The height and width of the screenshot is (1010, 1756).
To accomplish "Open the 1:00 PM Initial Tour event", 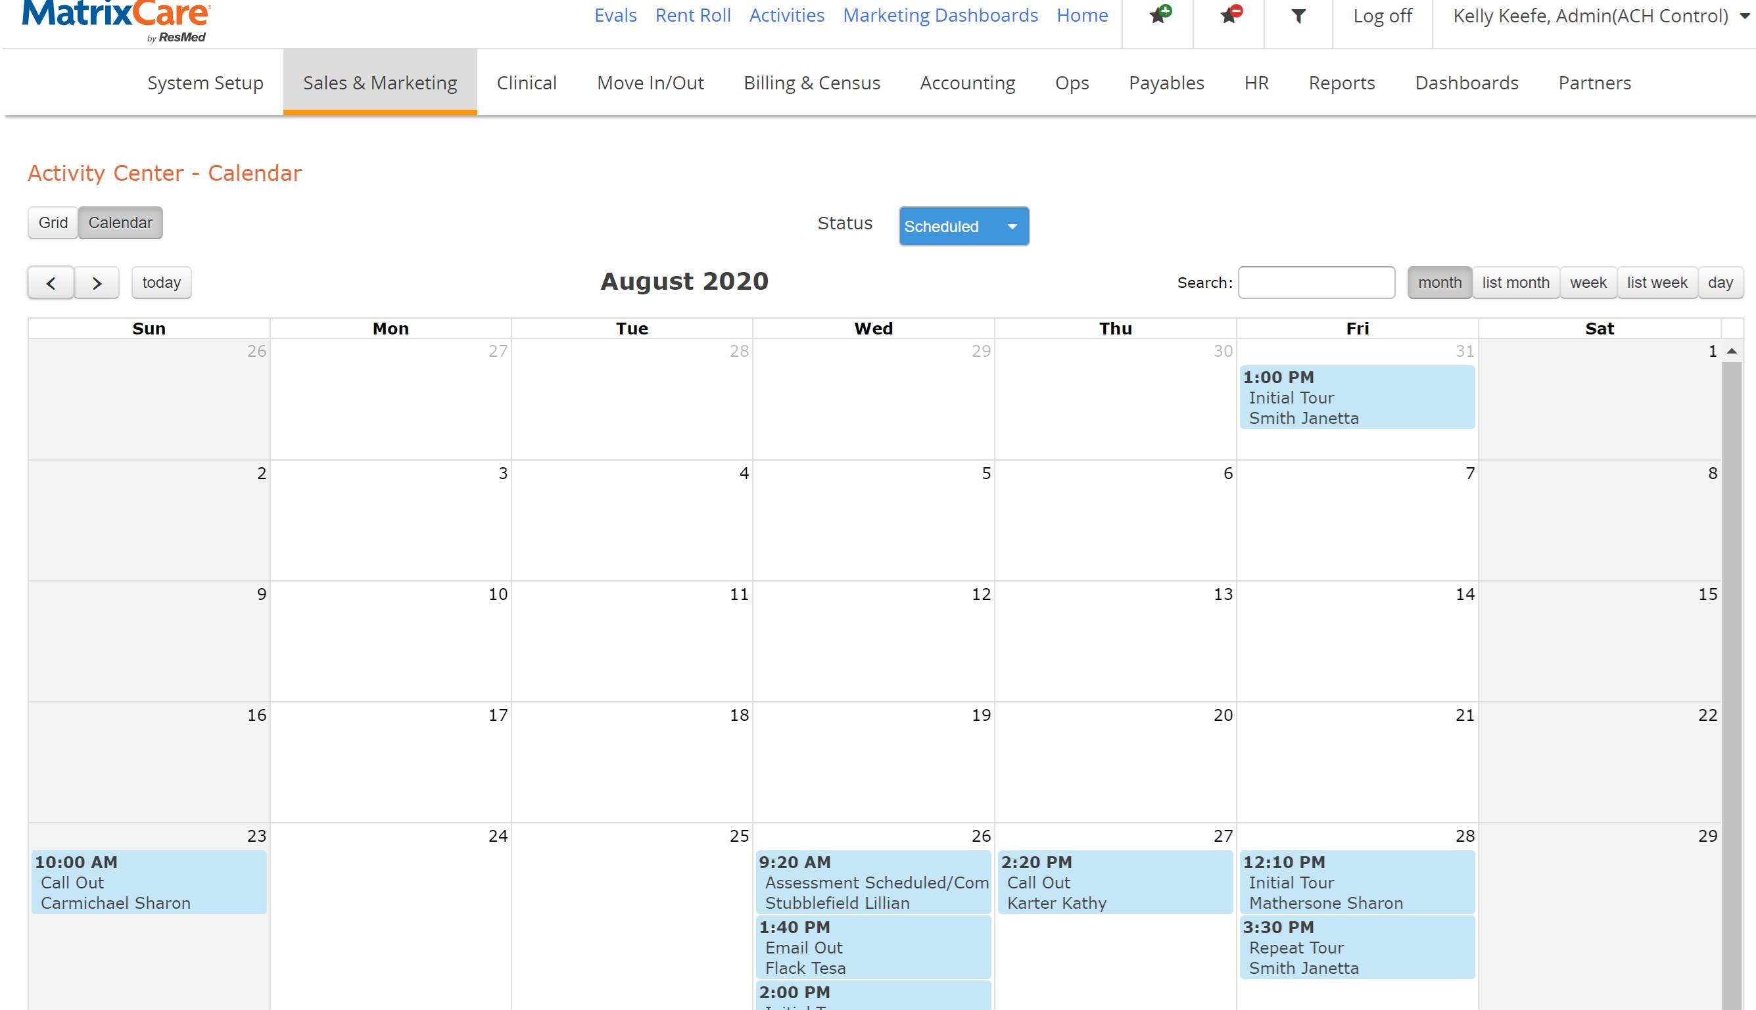I will 1356,398.
